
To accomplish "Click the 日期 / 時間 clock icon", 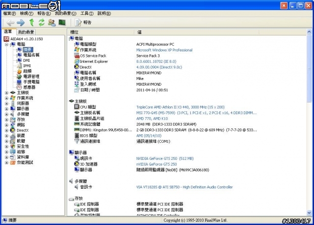I will coord(77,90).
